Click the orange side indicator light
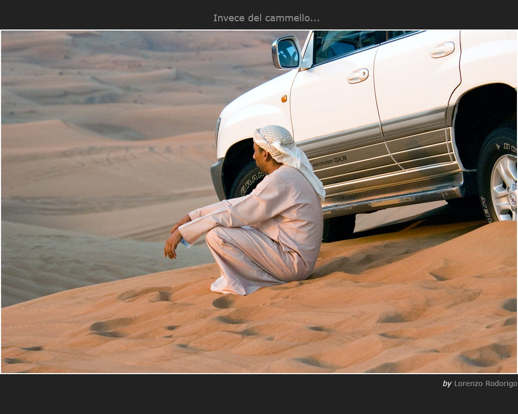This screenshot has height=414, width=518. pyautogui.click(x=284, y=98)
